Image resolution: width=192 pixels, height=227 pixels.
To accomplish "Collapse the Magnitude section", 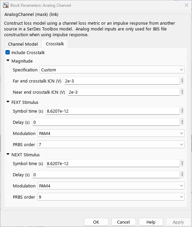I will (8, 61).
